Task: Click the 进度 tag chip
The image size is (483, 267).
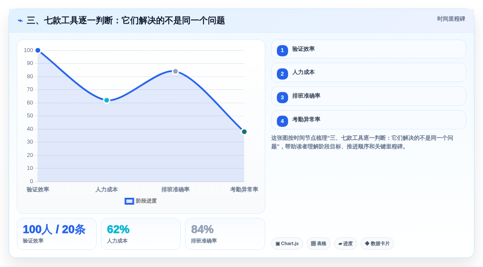Action: pyautogui.click(x=345, y=244)
